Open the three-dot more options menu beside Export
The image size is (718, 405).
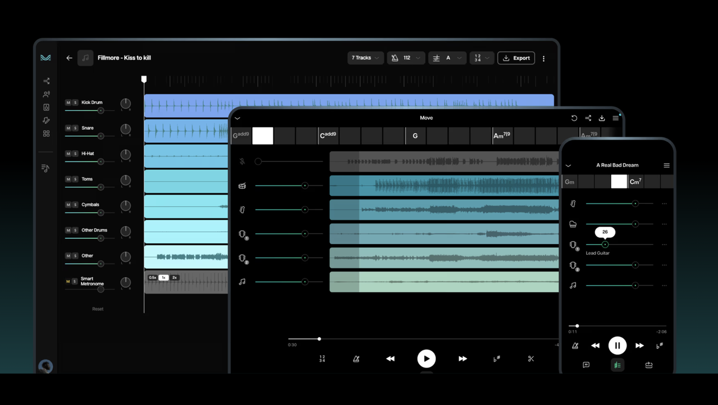(543, 58)
